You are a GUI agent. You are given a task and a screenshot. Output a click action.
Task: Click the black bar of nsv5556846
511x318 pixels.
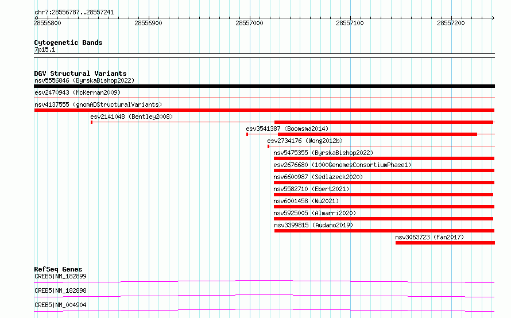click(x=264, y=86)
